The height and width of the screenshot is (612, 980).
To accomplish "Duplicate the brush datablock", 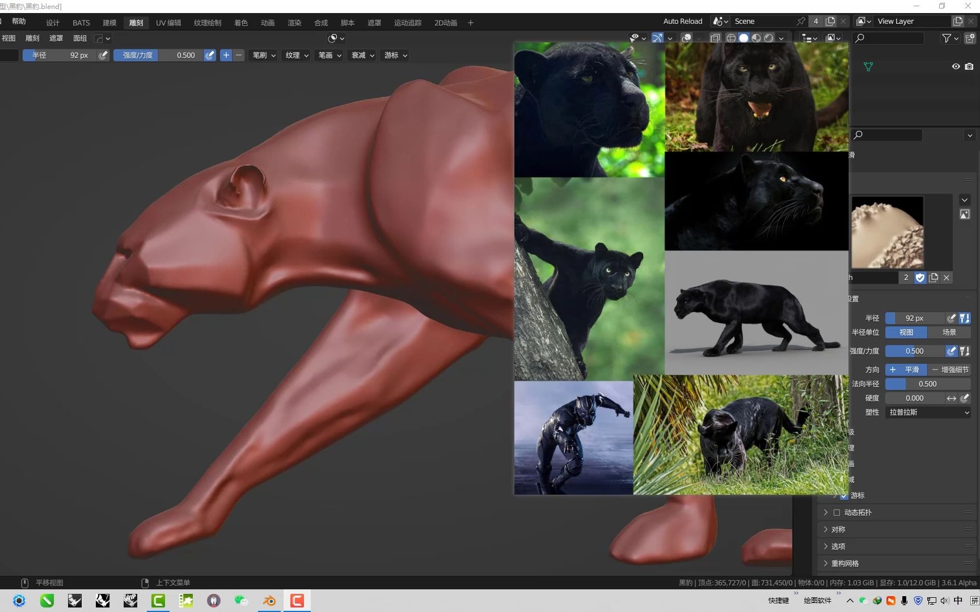I will pos(933,278).
